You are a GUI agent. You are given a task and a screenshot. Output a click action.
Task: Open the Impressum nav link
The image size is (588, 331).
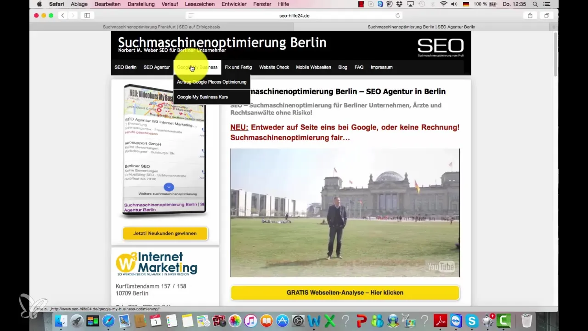click(382, 67)
